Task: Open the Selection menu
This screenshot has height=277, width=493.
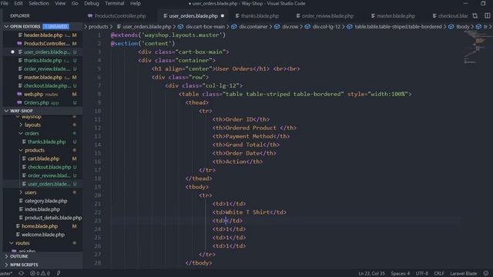Action: coord(39,3)
